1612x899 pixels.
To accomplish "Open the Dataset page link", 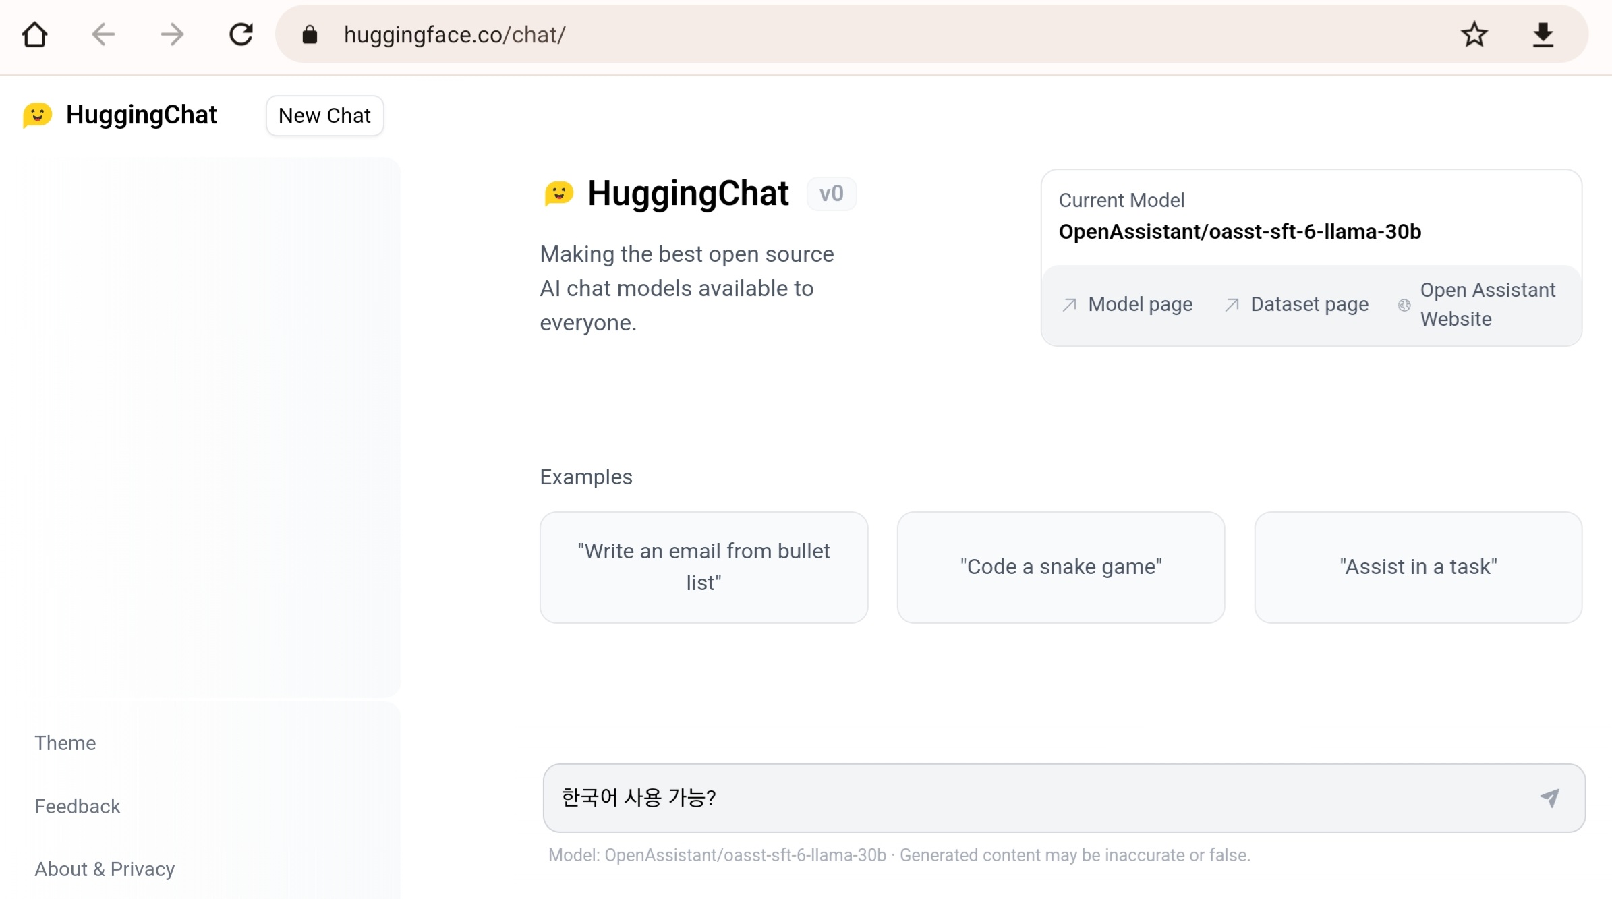I will point(1308,304).
